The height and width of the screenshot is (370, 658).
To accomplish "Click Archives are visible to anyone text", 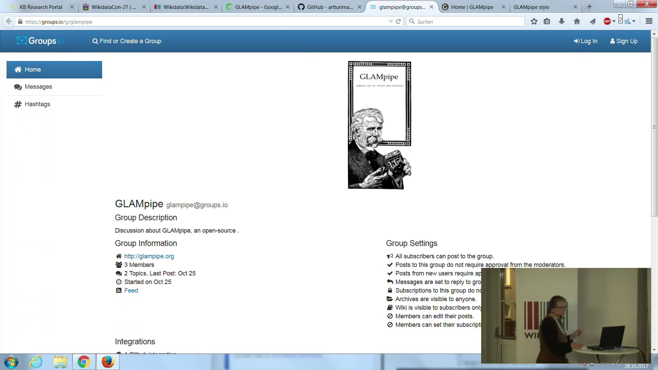I will tap(436, 299).
